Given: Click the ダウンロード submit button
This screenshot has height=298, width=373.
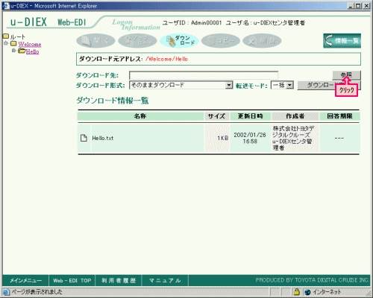Looking at the screenshot, I should coord(329,85).
